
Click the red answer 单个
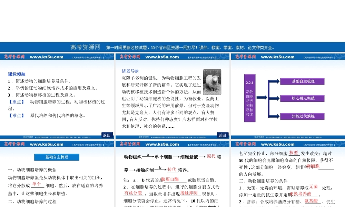point(37,184)
